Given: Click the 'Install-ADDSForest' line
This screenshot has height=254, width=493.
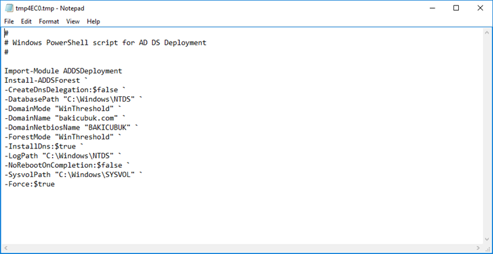Looking at the screenshot, I should tap(46, 80).
